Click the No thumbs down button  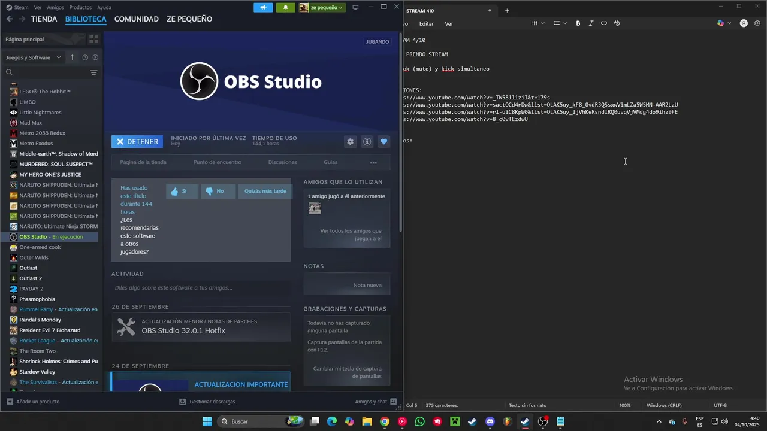218,191
